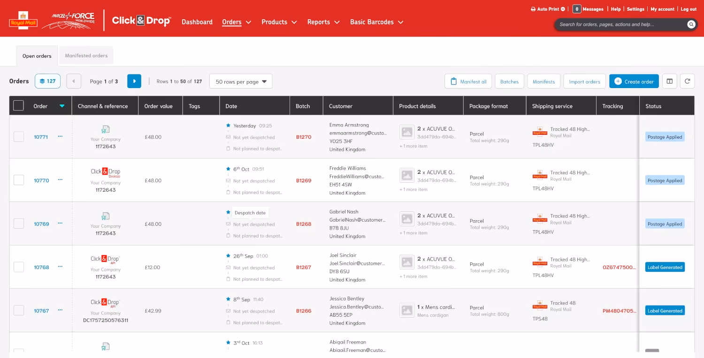Screen dimensions: 704x358
Task: Click the 127 orders count badge
Action: point(48,81)
